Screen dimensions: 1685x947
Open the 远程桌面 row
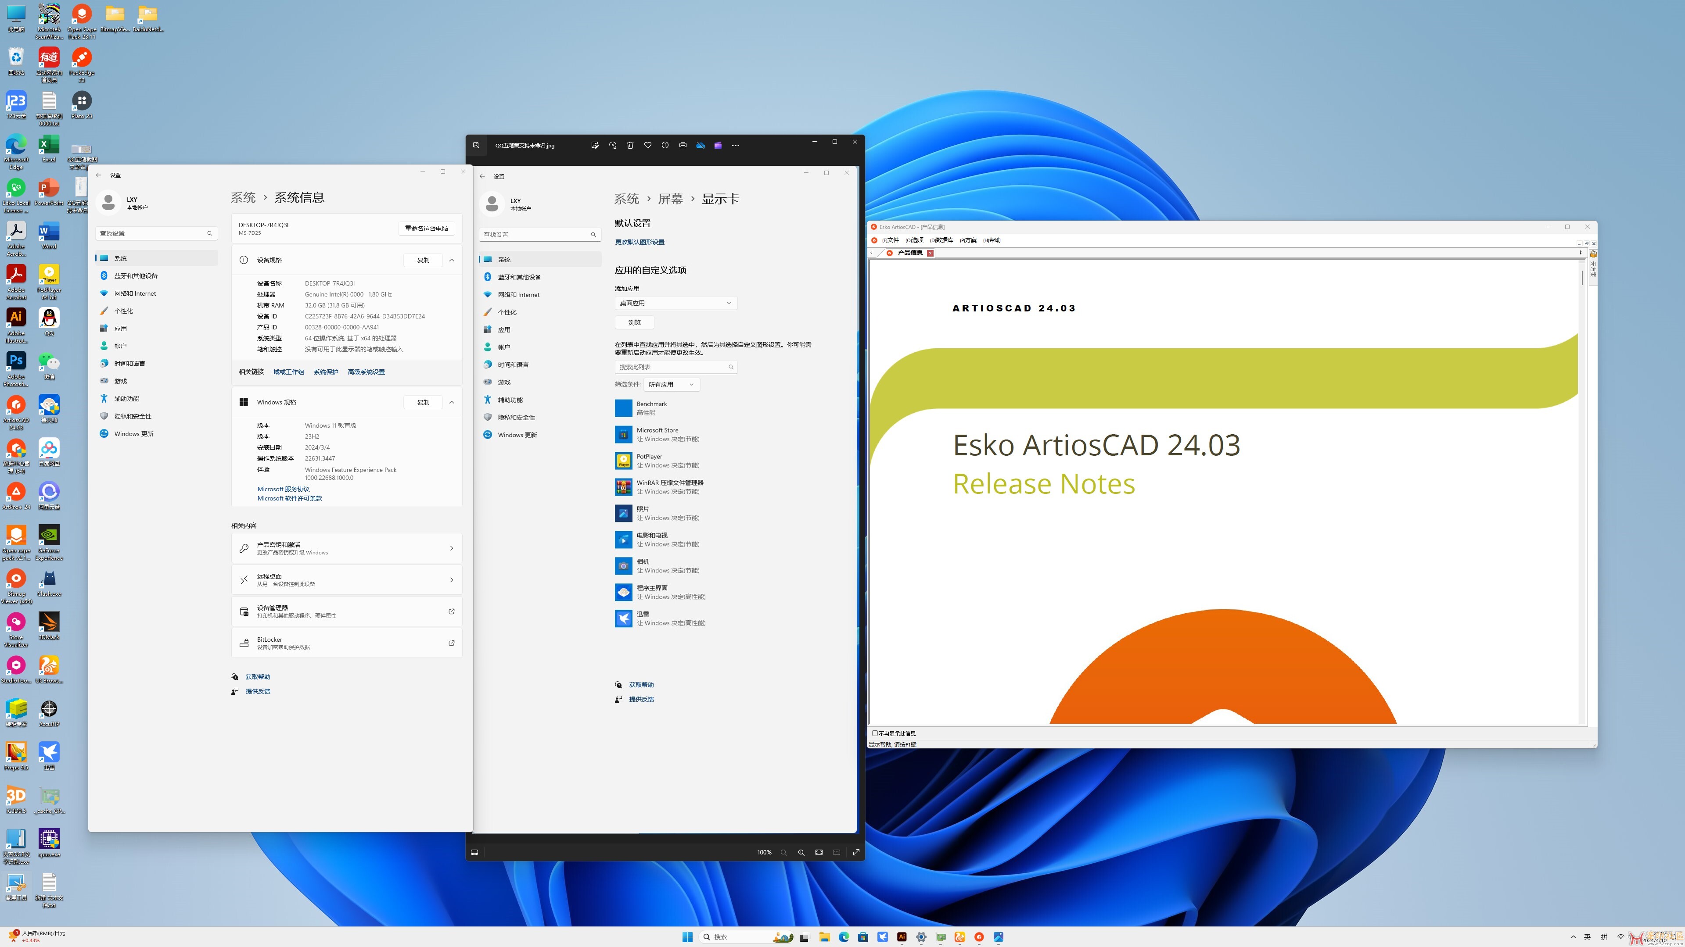coord(347,580)
